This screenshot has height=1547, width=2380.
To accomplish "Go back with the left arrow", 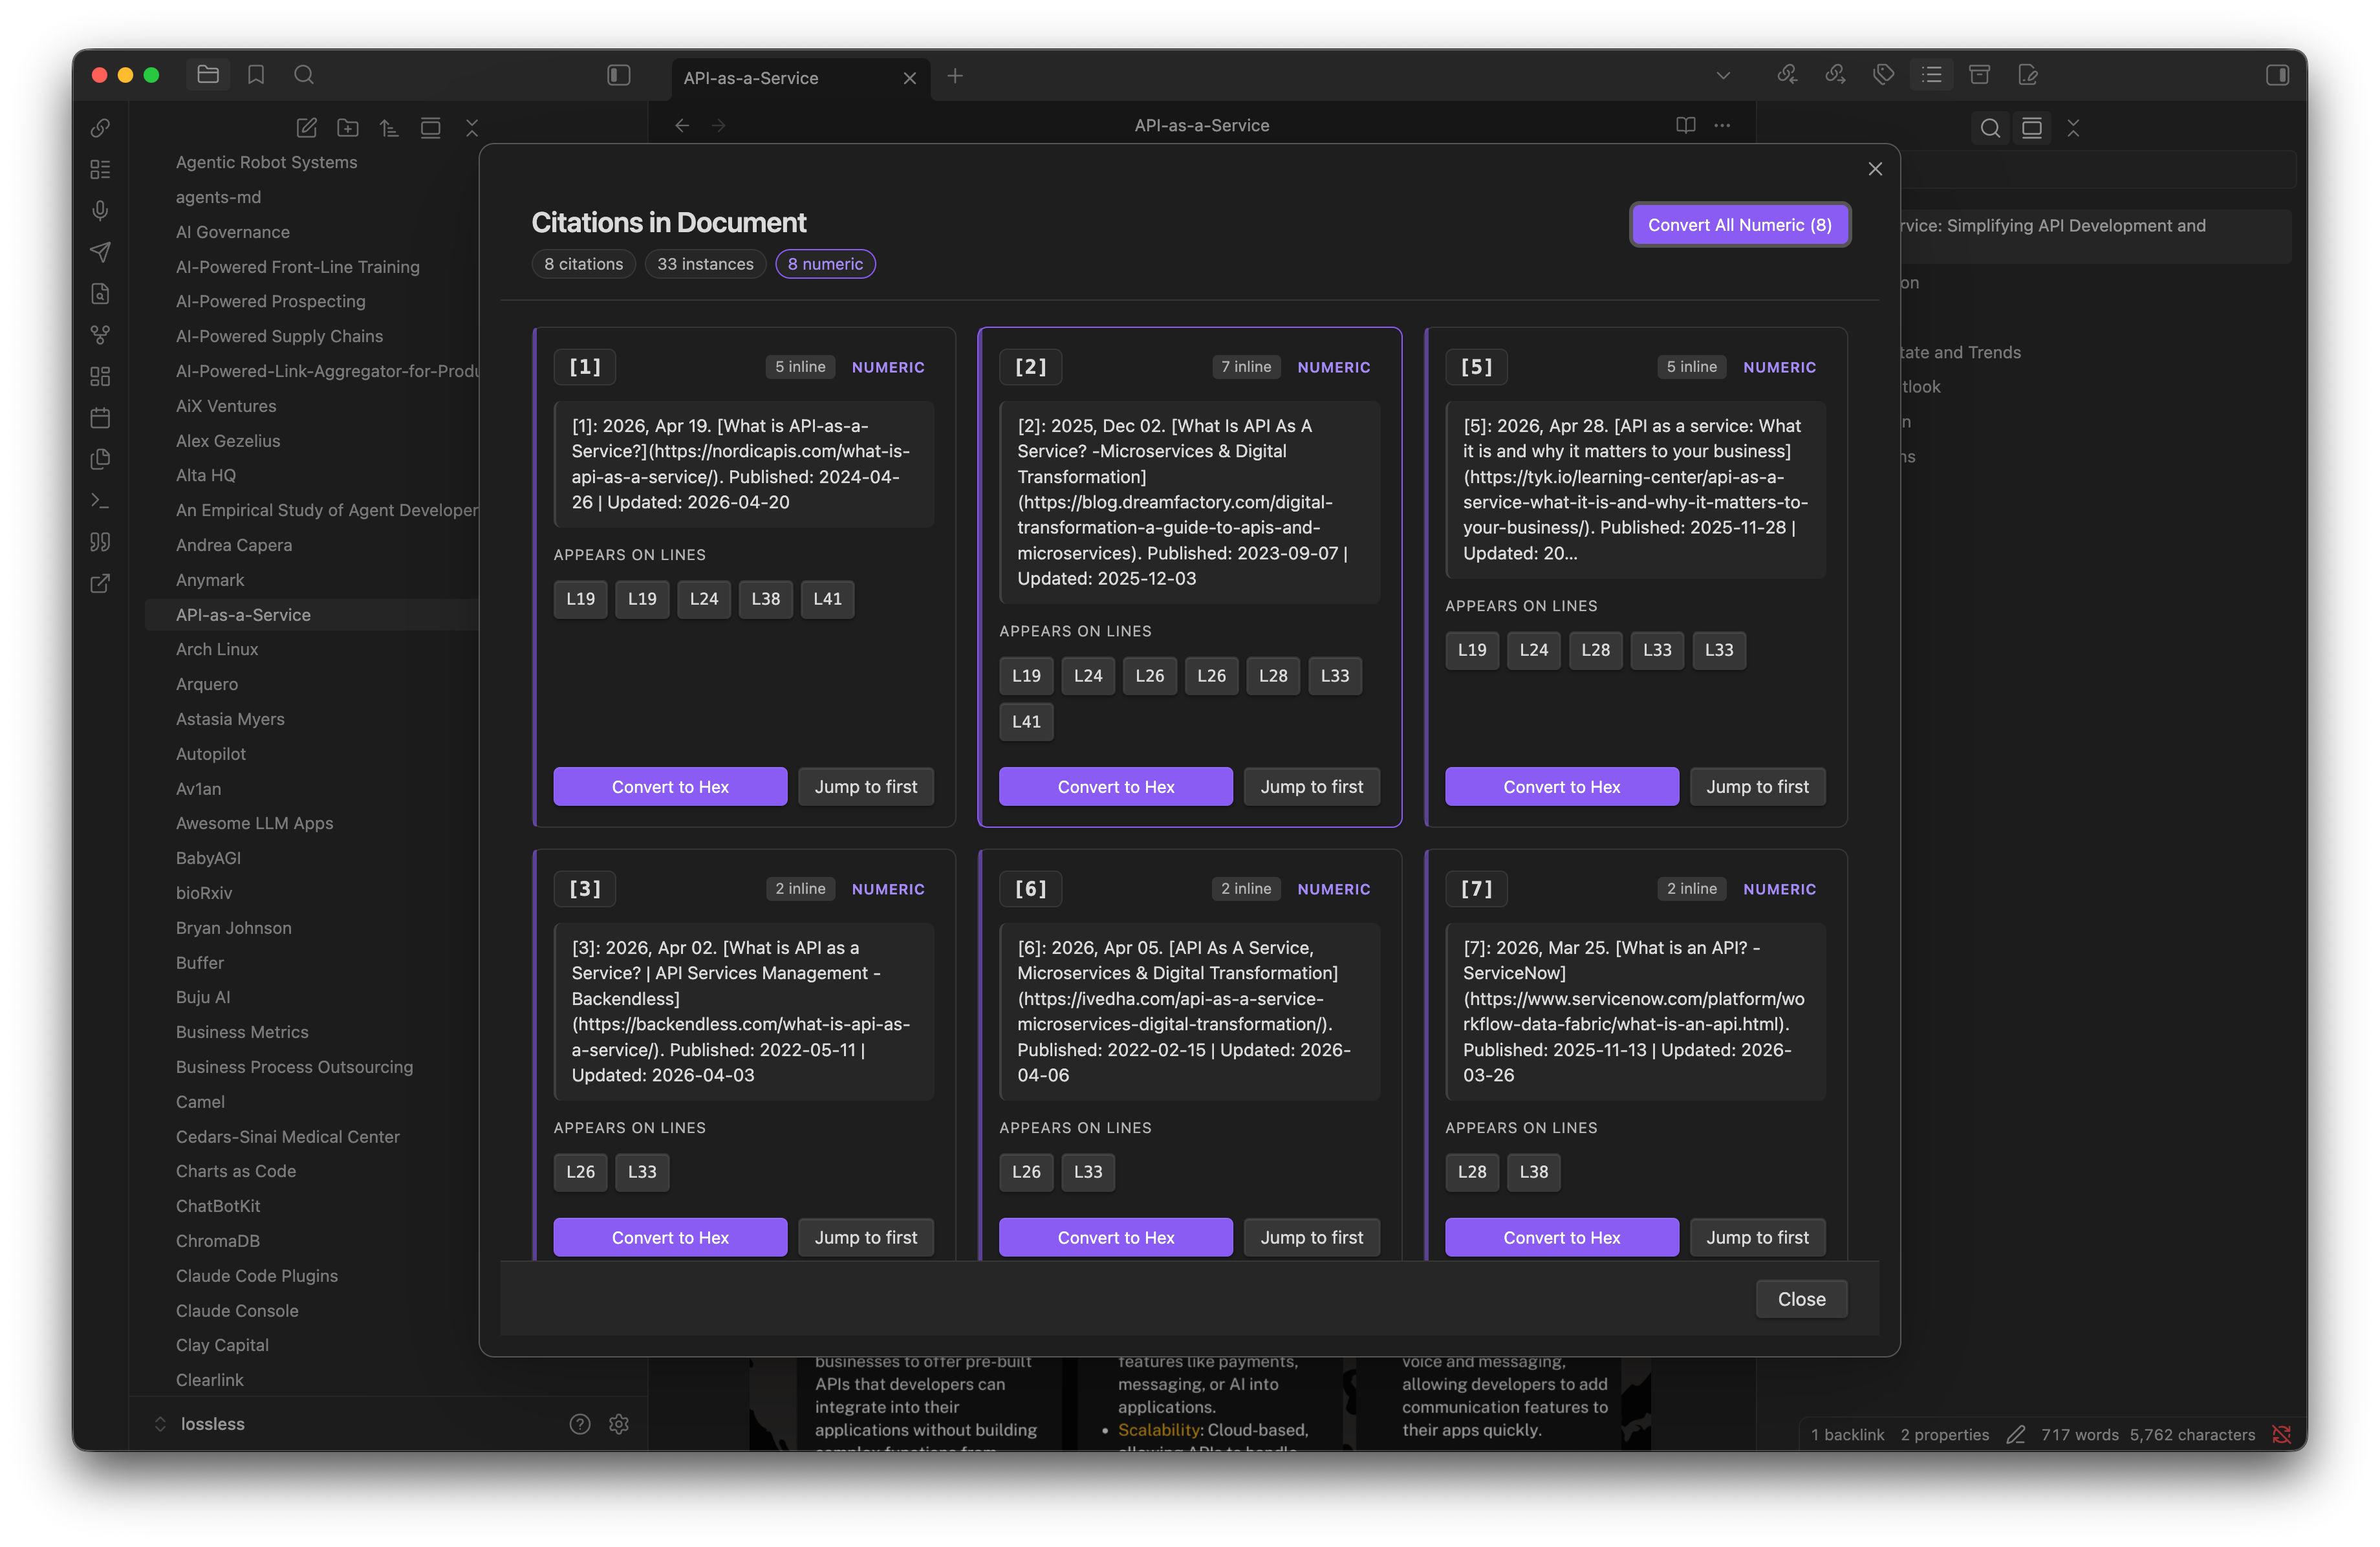I will click(682, 125).
